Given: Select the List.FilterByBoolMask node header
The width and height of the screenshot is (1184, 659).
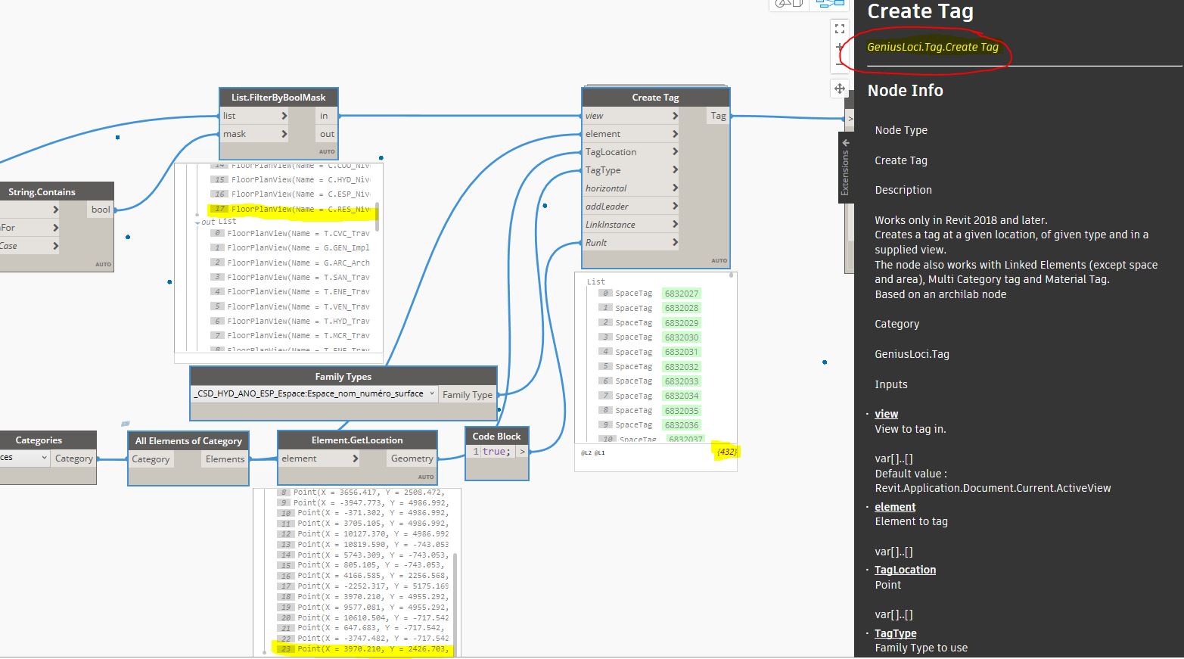Looking at the screenshot, I should tap(278, 97).
